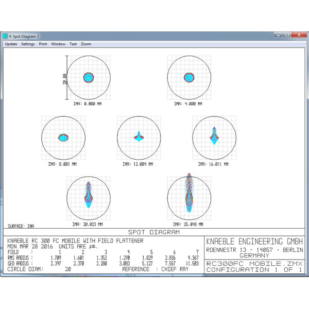
Task: Click the spot plot at IMA 4.000 MM
Action: [x=189, y=78]
